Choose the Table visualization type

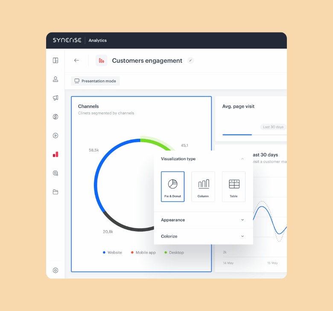pos(234,186)
